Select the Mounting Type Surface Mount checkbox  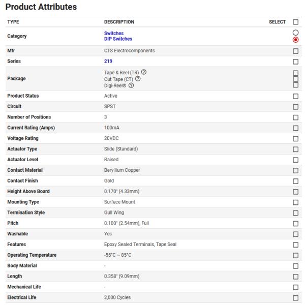pos(295,202)
